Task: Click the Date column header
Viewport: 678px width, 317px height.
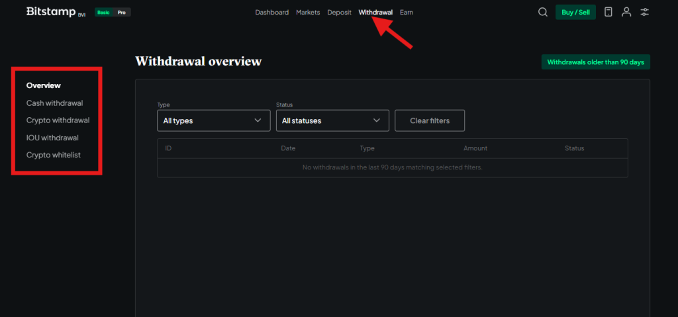Action: [x=288, y=148]
